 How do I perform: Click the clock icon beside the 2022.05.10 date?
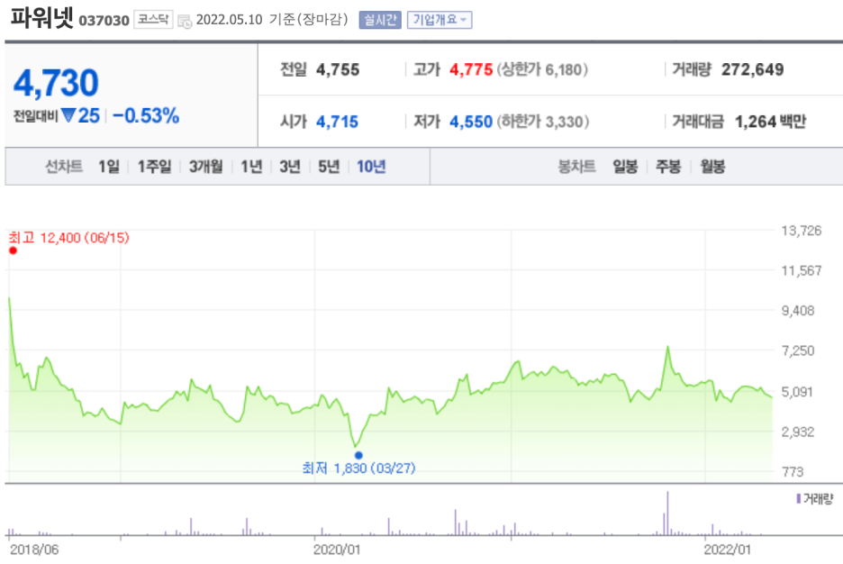(x=185, y=22)
